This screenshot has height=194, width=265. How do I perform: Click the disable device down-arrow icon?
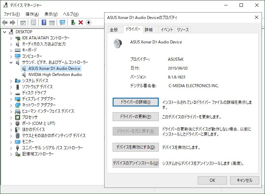pos(88,22)
